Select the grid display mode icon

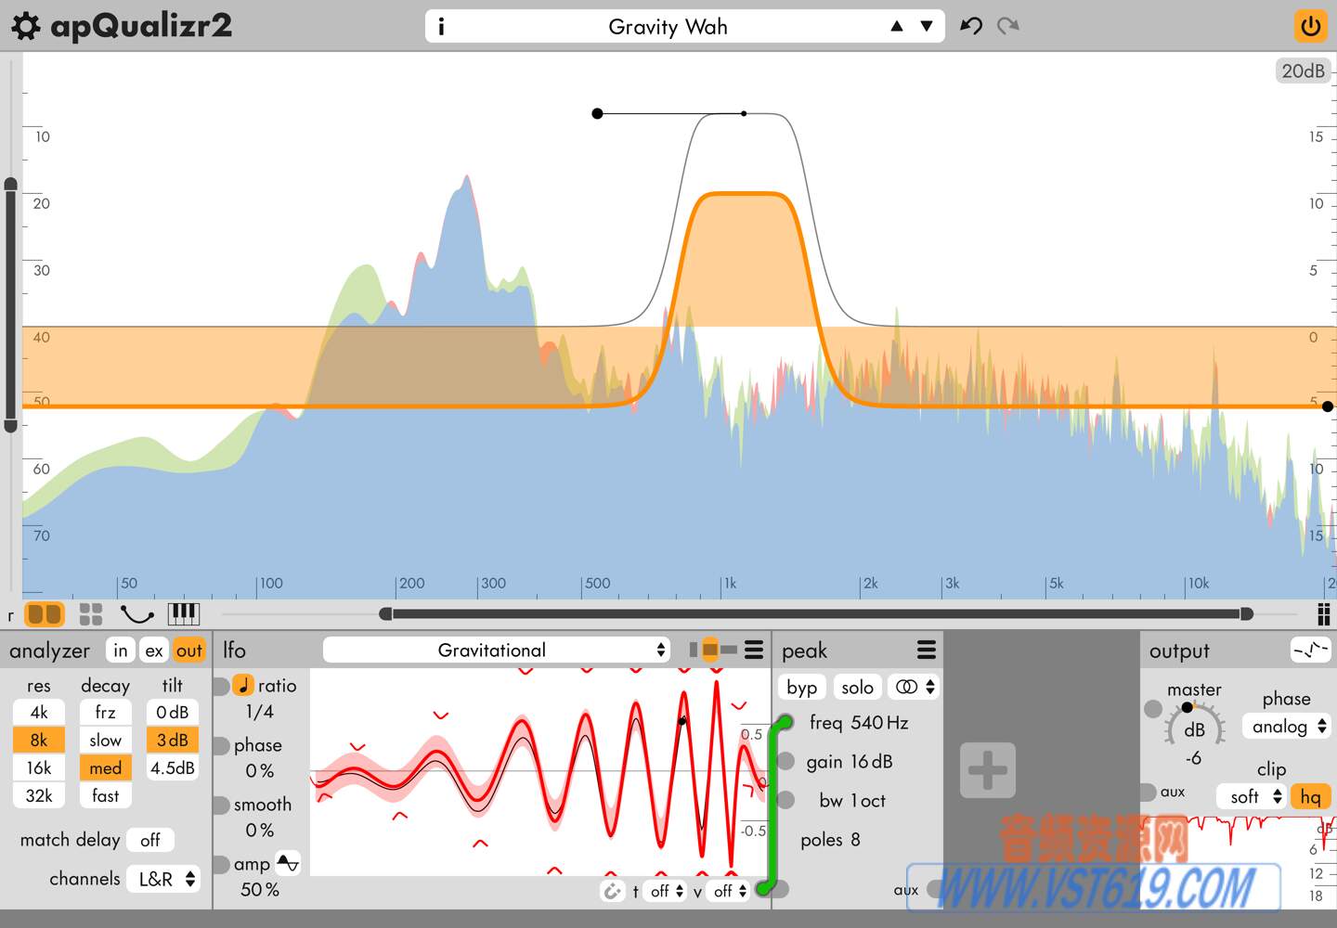[x=90, y=613]
